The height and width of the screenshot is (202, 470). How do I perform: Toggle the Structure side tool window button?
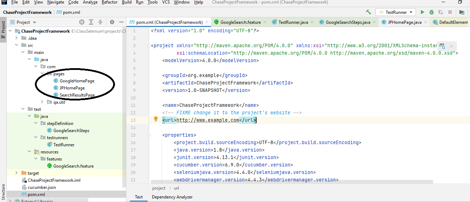tap(3, 192)
